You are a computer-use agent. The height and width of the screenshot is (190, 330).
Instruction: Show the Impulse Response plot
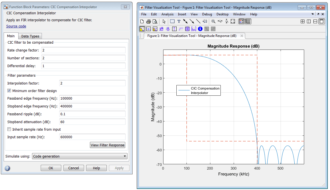[x=174, y=29]
